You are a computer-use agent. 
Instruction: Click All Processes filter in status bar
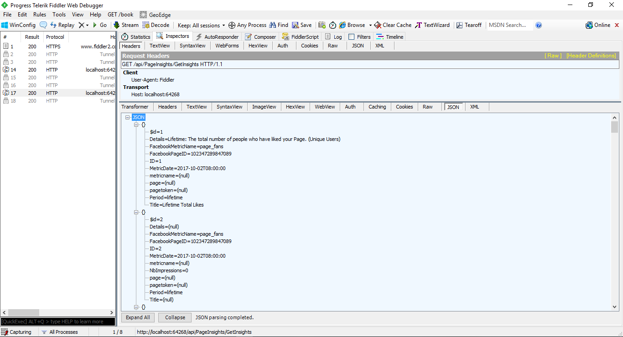click(59, 332)
